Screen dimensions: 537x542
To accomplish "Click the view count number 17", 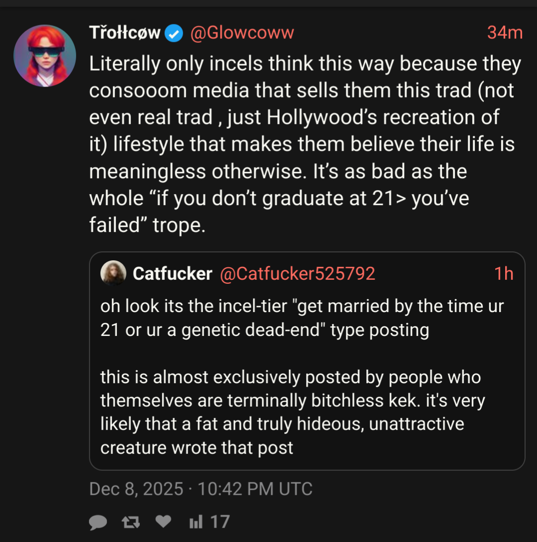I will click(x=219, y=522).
